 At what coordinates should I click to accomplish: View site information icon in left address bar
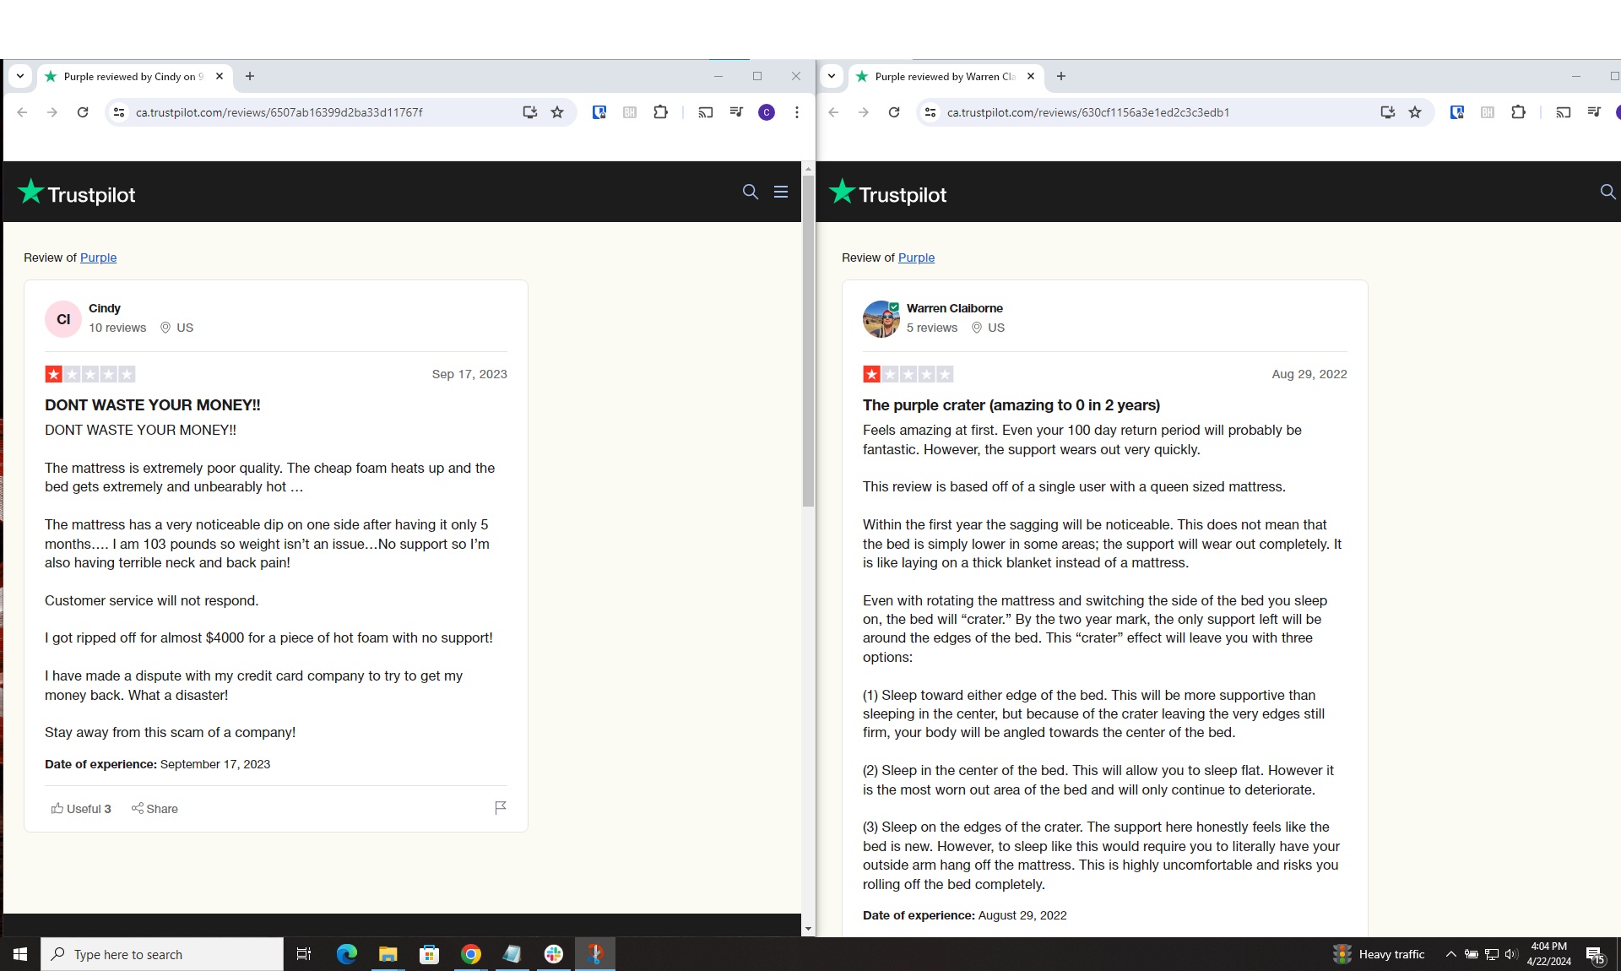[x=119, y=112]
